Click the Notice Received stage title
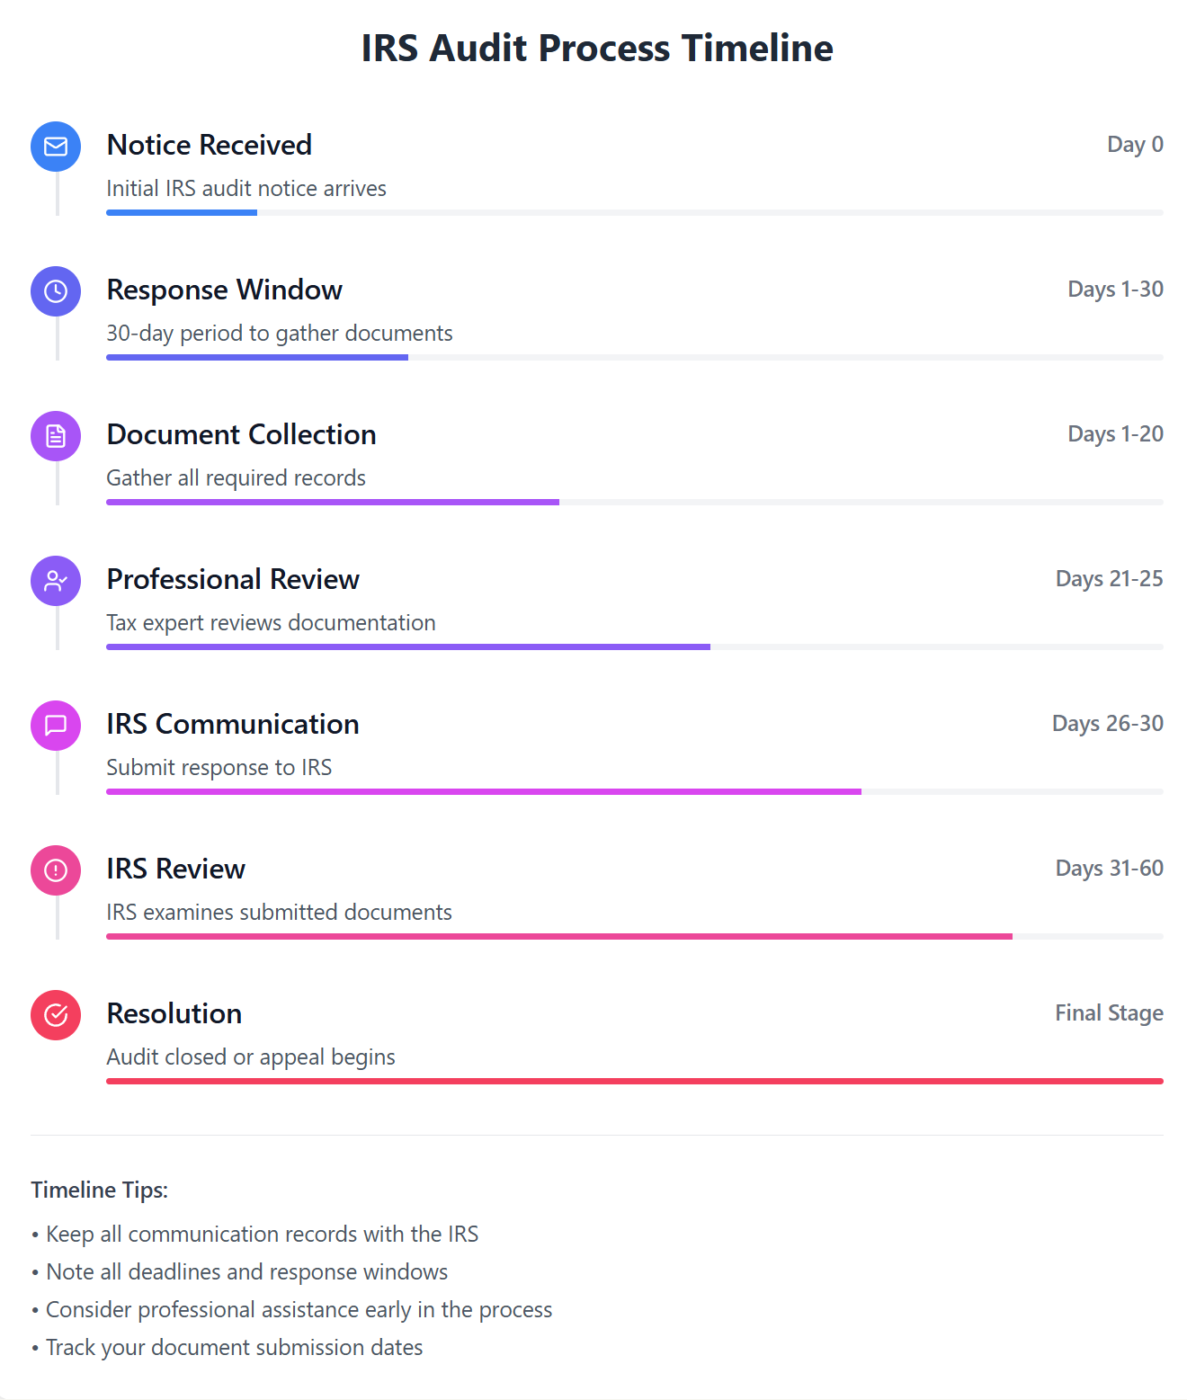This screenshot has width=1187, height=1400. [x=209, y=145]
